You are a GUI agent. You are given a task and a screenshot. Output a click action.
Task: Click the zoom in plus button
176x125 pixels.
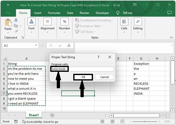tap(159, 122)
